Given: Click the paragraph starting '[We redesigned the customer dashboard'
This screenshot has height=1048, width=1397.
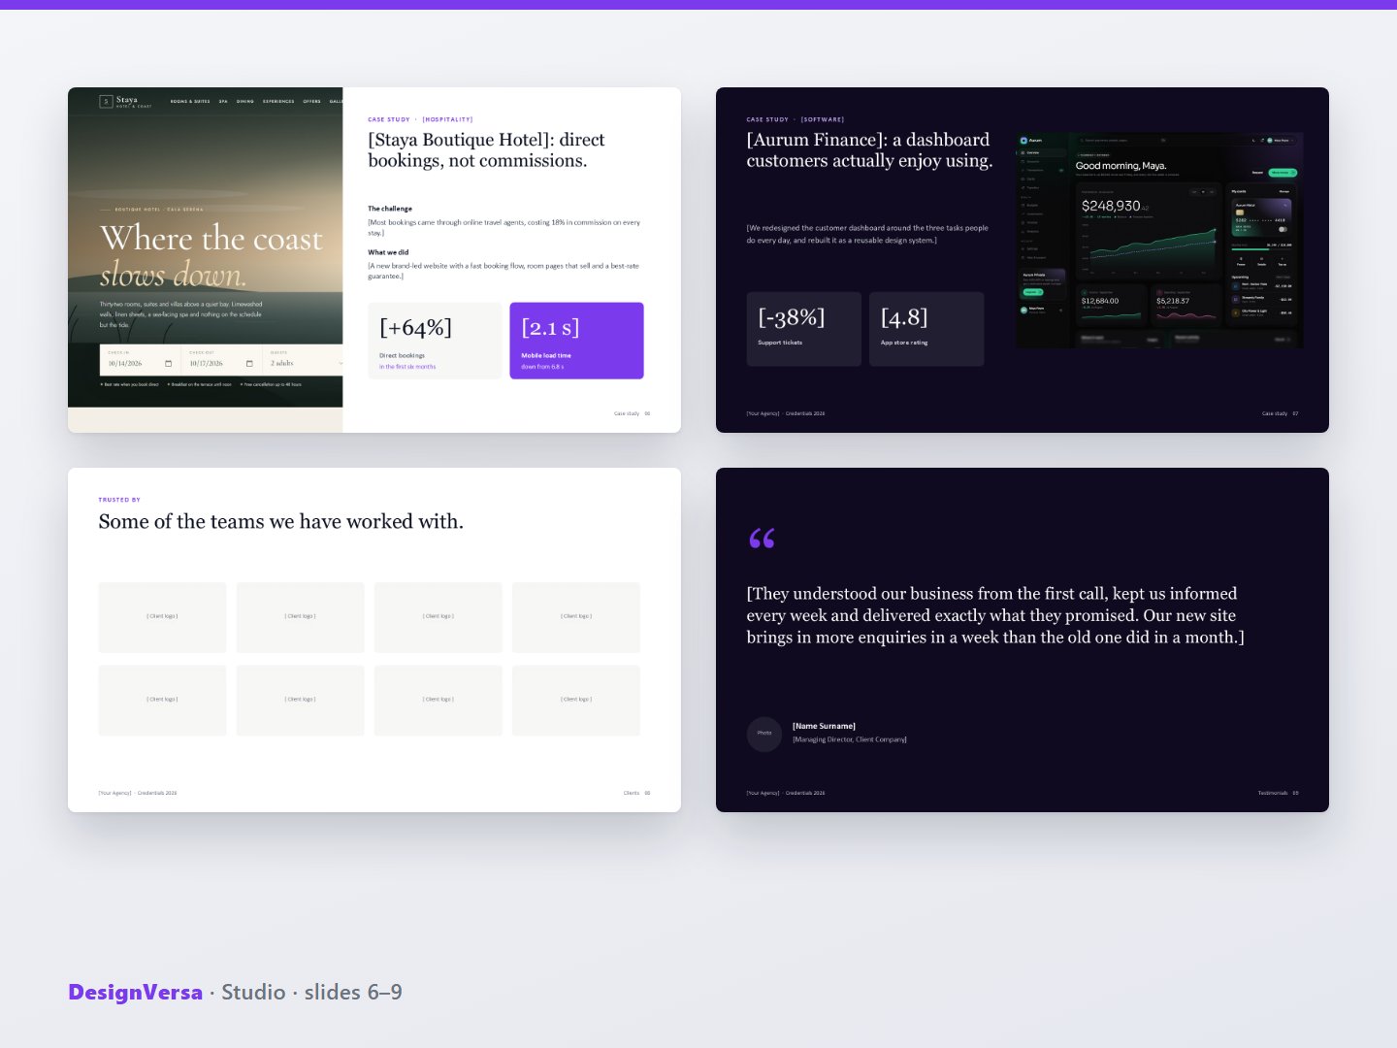Looking at the screenshot, I should point(867,234).
